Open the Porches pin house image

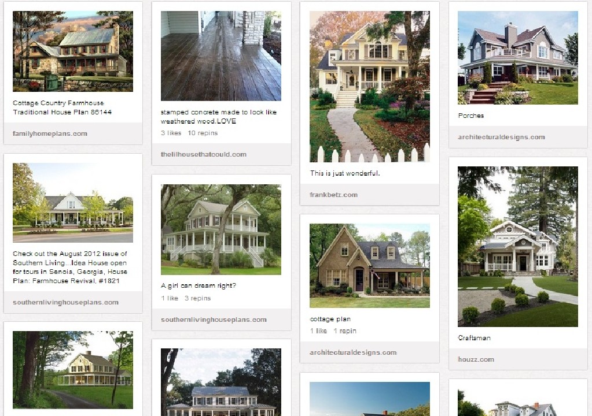point(517,58)
